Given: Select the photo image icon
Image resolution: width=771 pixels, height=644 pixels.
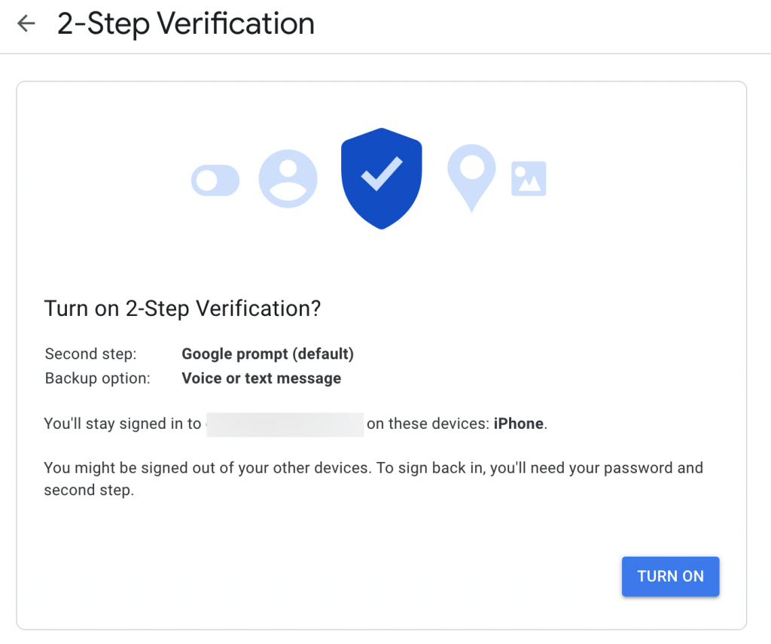Looking at the screenshot, I should tap(528, 178).
